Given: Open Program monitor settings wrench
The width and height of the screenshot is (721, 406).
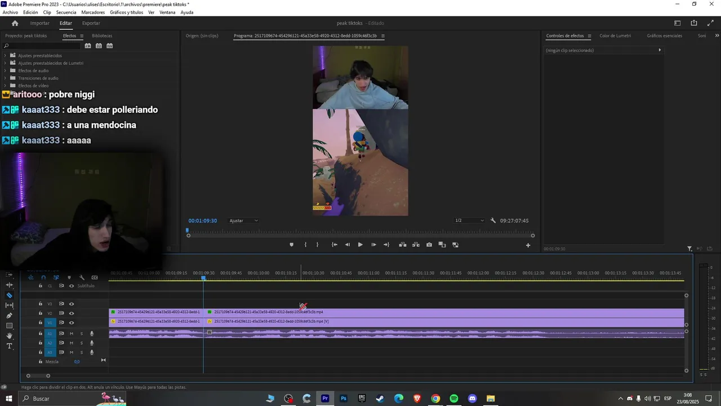Looking at the screenshot, I should click(x=493, y=220).
